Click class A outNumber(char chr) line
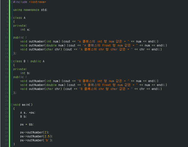 pyautogui.click(x=91, y=50)
